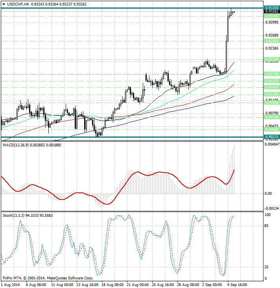Select the 0.90400 level label
280x288 pixels.
272,129
